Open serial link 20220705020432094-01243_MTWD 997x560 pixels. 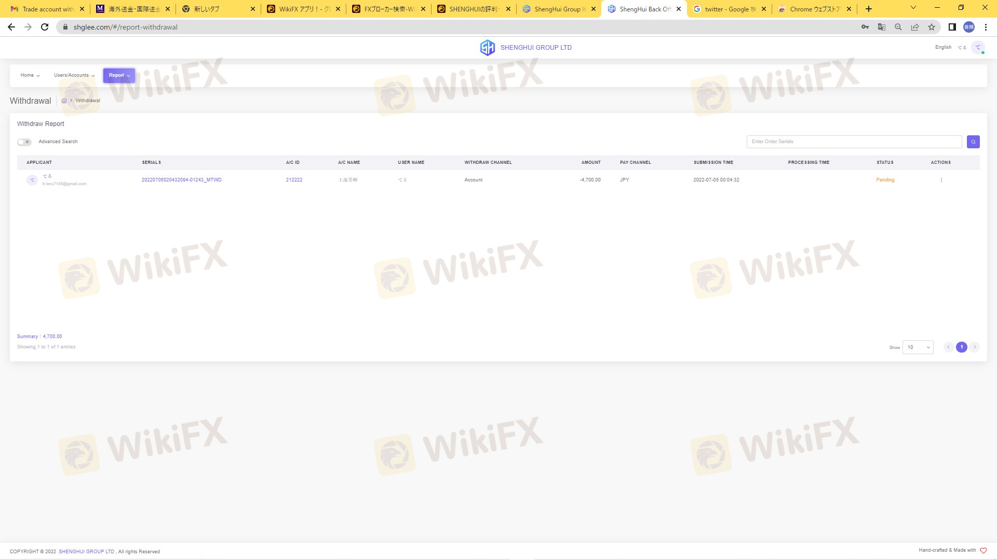pyautogui.click(x=181, y=180)
